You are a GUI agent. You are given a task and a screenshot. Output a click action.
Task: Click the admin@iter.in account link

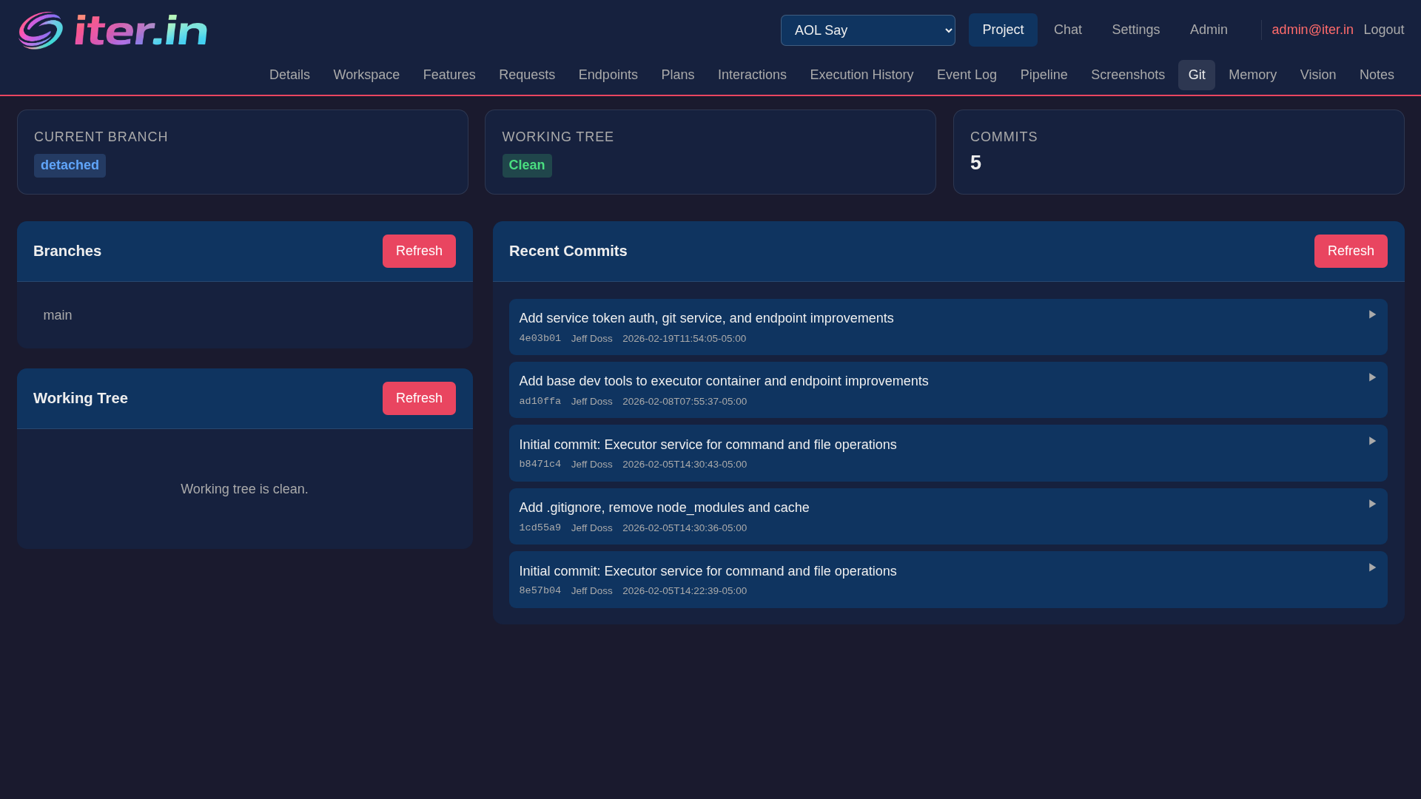pos(1311,30)
